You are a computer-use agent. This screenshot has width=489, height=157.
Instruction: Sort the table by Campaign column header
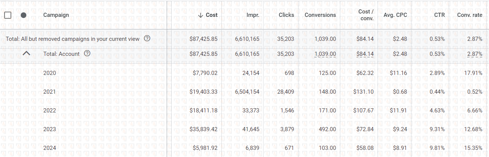tap(56, 15)
